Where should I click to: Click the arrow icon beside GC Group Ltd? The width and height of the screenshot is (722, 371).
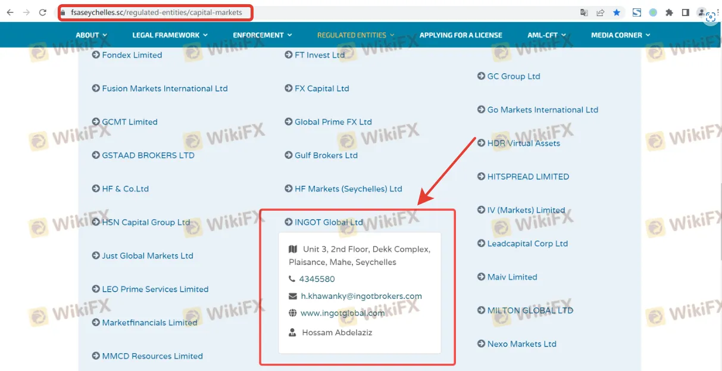tap(482, 76)
